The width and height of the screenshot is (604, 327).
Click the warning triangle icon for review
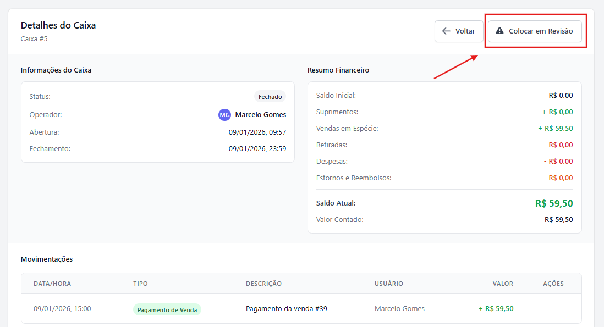pyautogui.click(x=499, y=31)
